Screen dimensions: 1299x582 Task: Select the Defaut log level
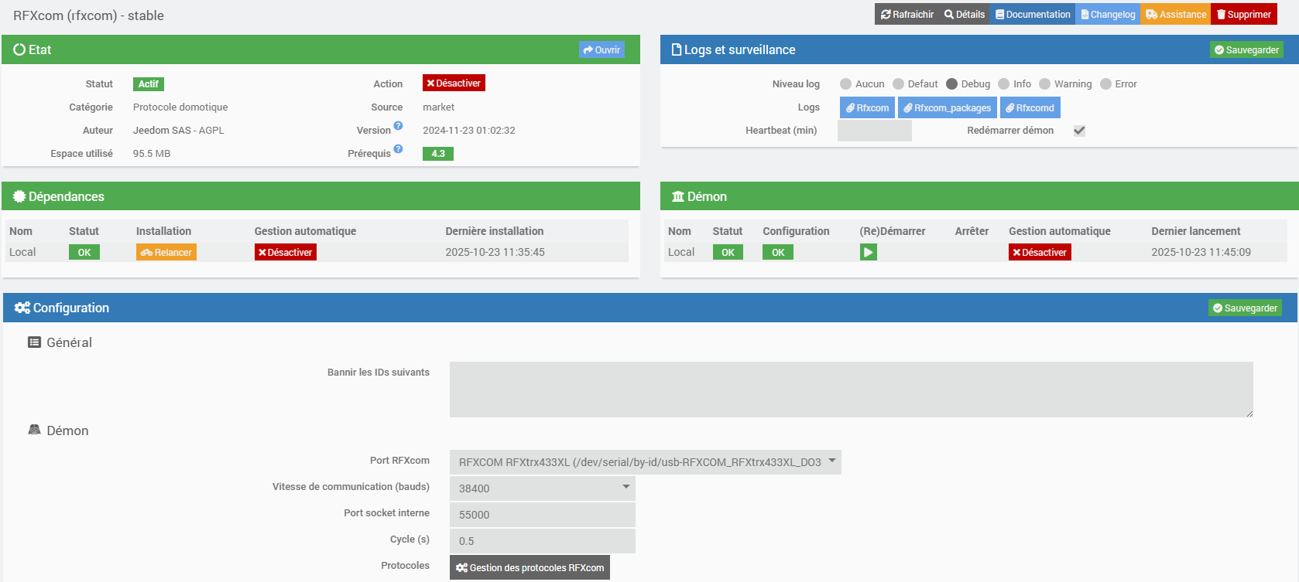click(x=898, y=84)
